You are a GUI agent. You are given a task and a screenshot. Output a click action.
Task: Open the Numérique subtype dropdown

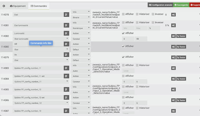[x=81, y=28]
